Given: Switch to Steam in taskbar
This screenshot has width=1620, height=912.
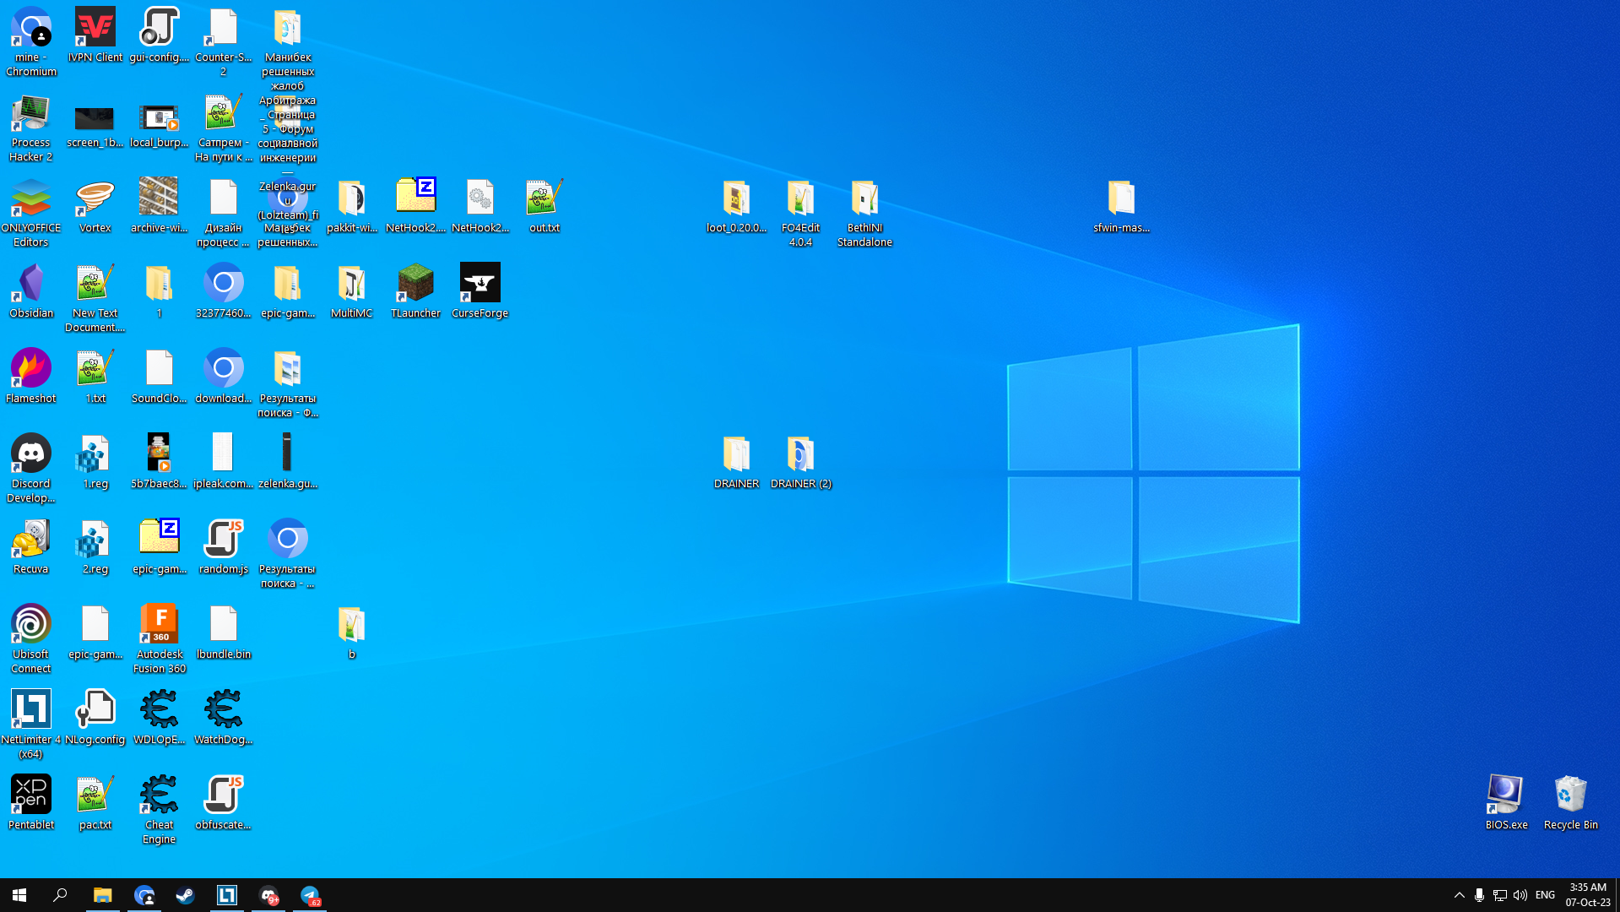Looking at the screenshot, I should 185,895.
